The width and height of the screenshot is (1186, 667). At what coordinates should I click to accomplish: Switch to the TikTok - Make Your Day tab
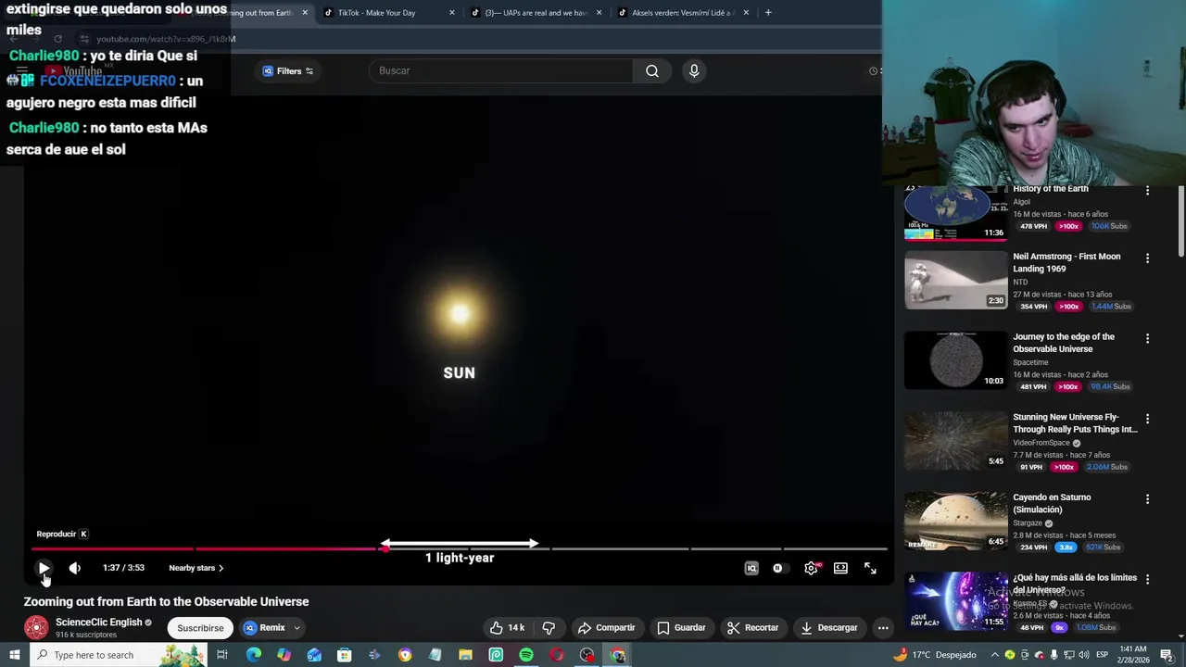click(x=377, y=13)
